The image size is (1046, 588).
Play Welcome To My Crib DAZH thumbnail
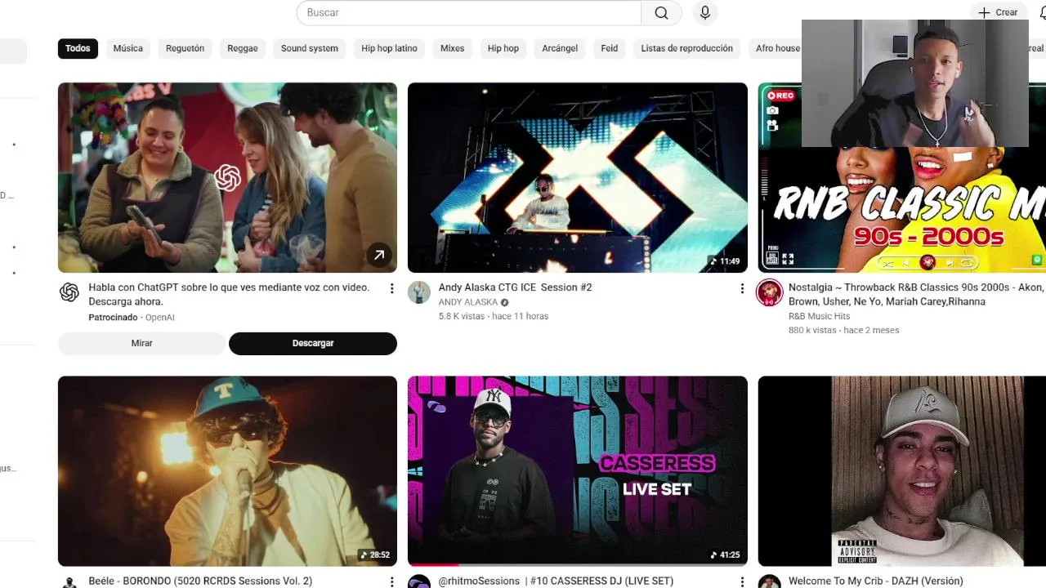(901, 471)
